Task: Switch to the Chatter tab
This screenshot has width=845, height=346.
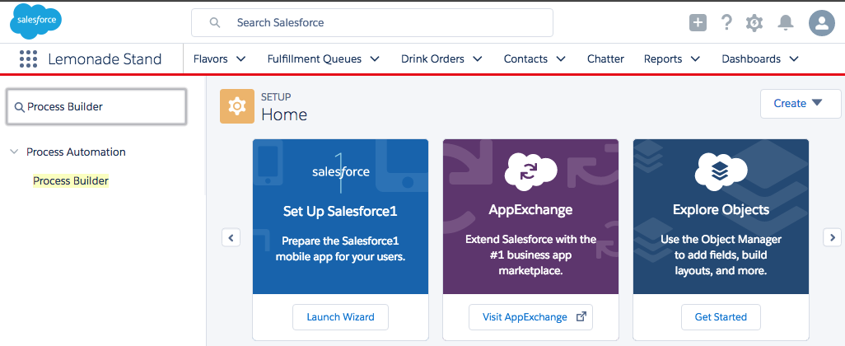Action: click(x=605, y=59)
